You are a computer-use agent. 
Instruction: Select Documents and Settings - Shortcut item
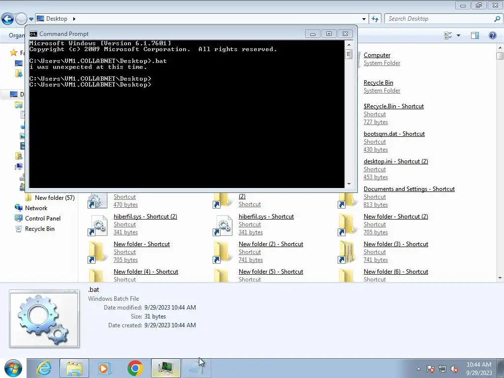(x=409, y=189)
